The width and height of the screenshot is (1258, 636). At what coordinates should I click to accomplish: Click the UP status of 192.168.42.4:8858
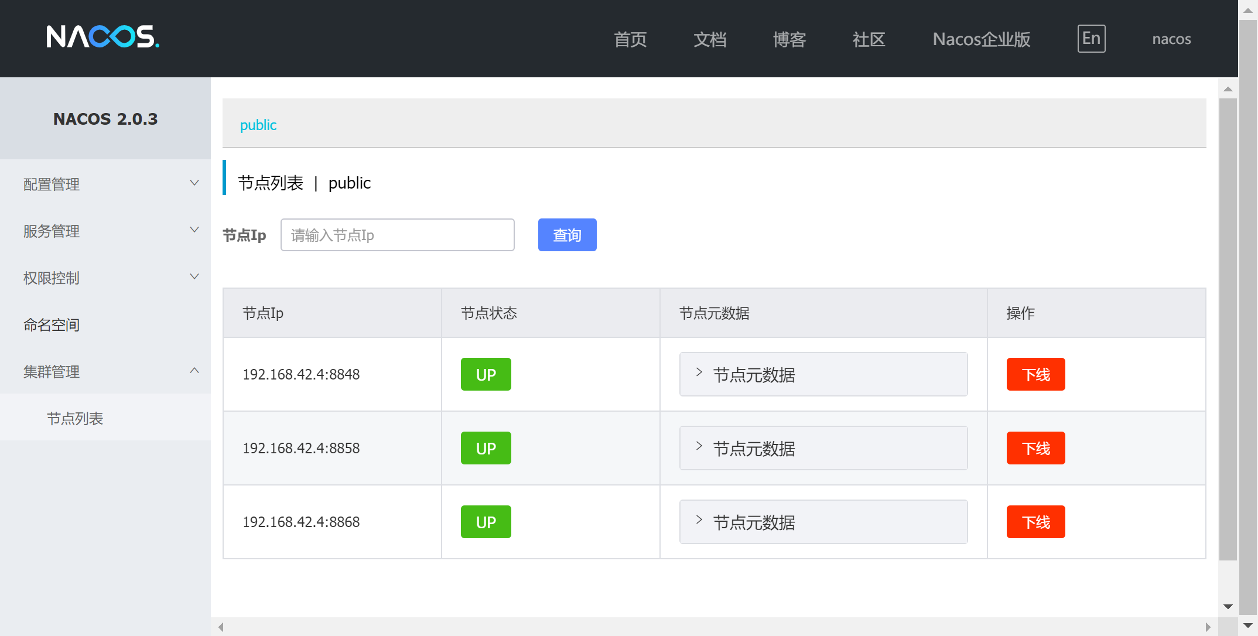[486, 448]
